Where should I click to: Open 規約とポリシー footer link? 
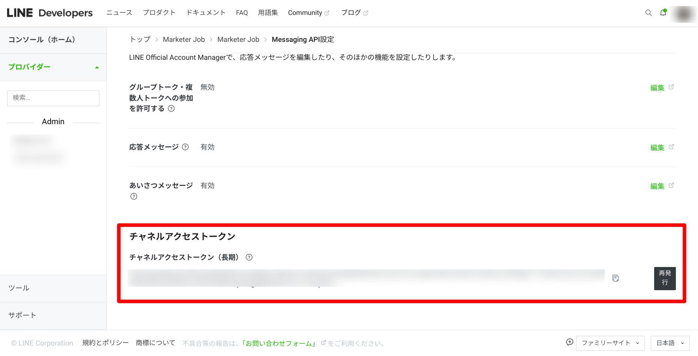(105, 343)
